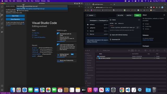
Task: Open the Finder action menu dropdown
Action: (158, 50)
